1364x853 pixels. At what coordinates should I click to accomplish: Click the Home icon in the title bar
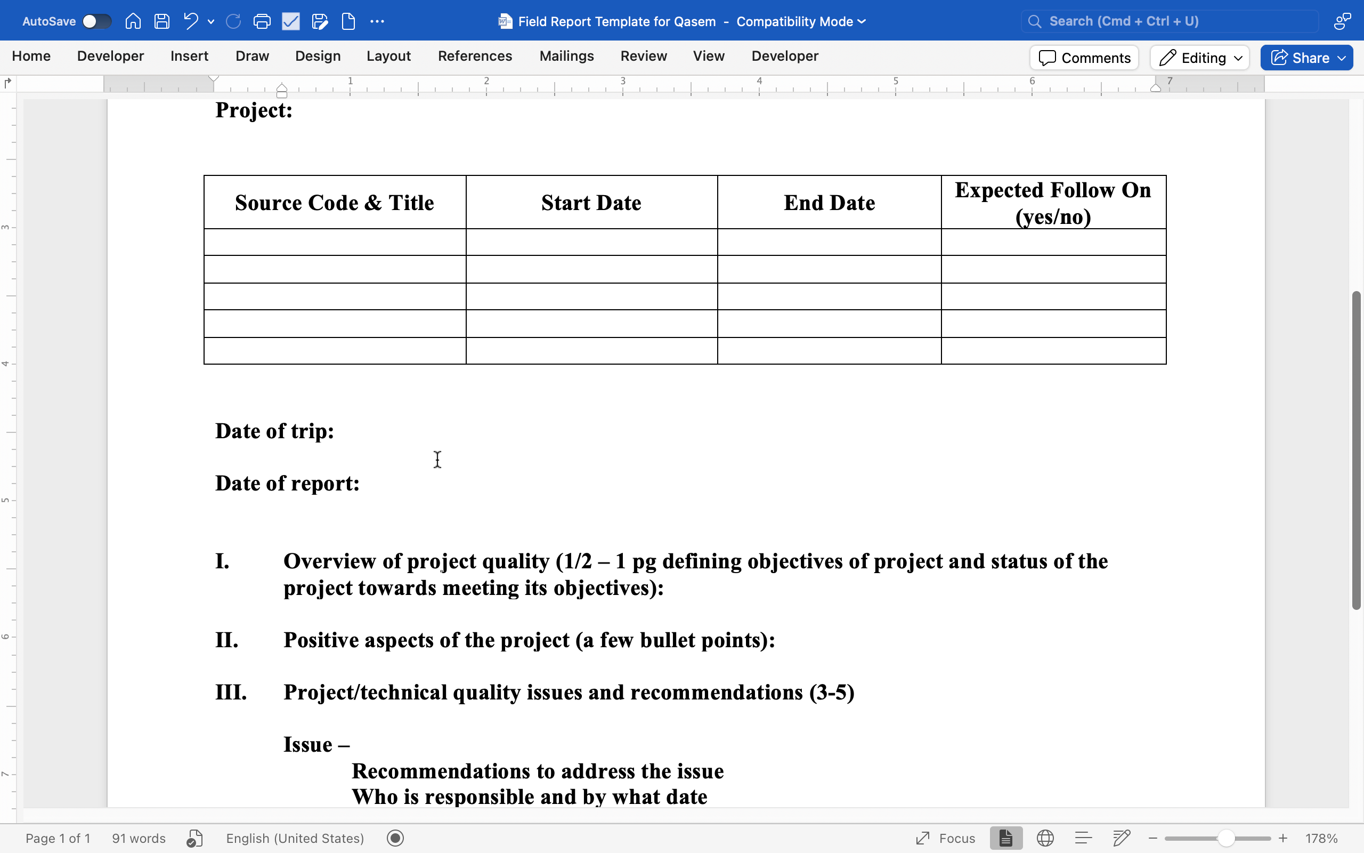point(133,21)
